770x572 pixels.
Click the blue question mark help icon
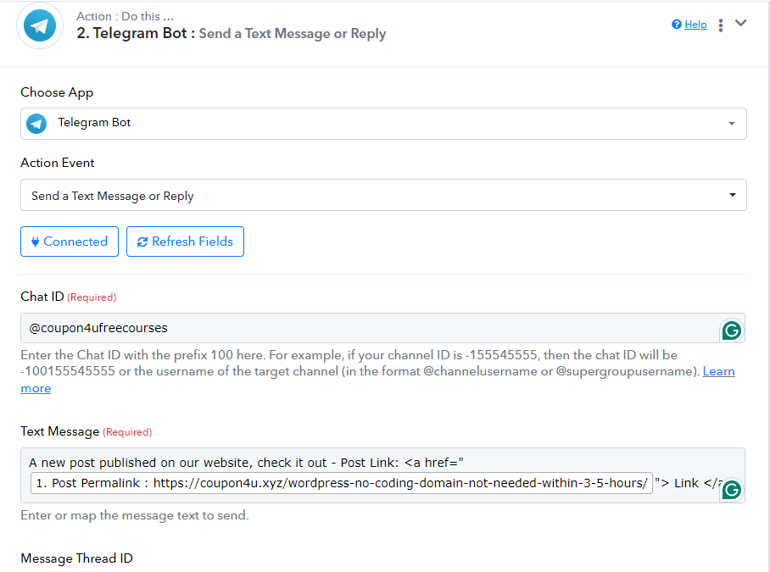point(677,25)
